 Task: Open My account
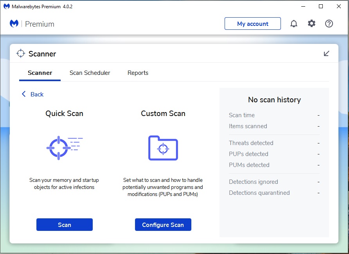pyautogui.click(x=253, y=24)
